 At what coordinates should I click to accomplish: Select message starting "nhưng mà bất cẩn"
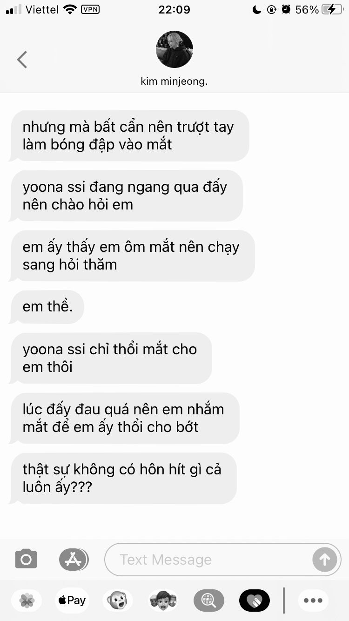click(x=129, y=135)
